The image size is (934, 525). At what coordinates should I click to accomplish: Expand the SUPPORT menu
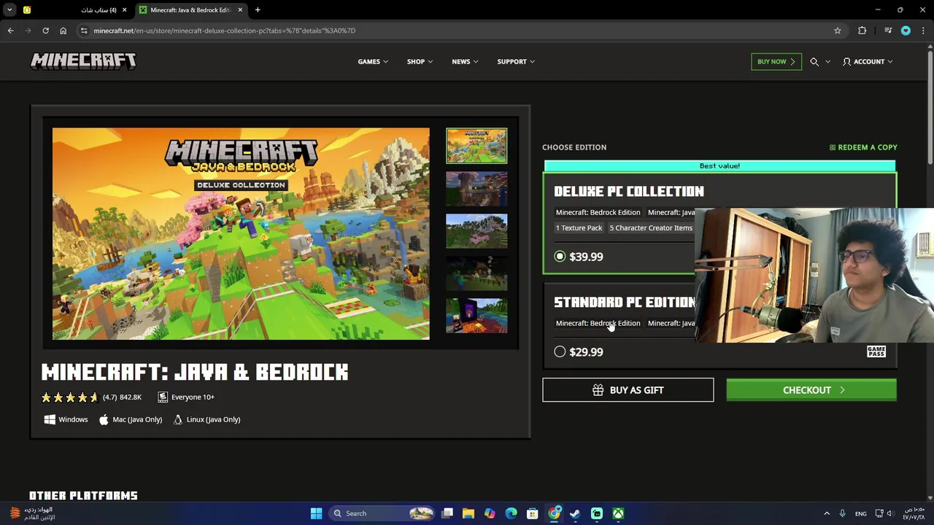pos(516,62)
